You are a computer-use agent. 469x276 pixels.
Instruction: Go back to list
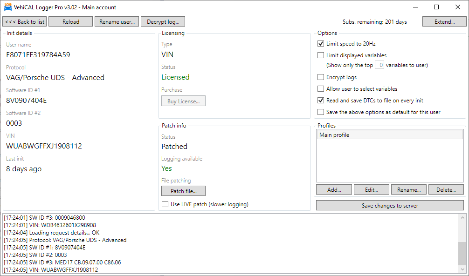click(25, 22)
